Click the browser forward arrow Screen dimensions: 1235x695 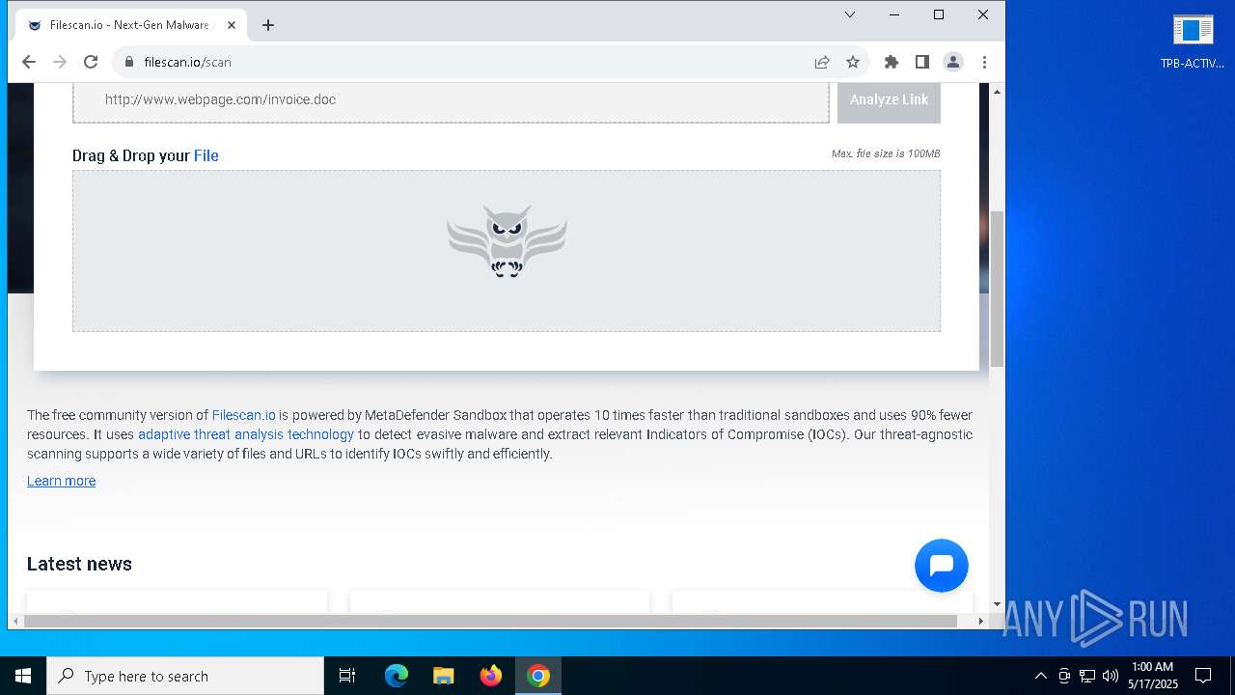[60, 62]
